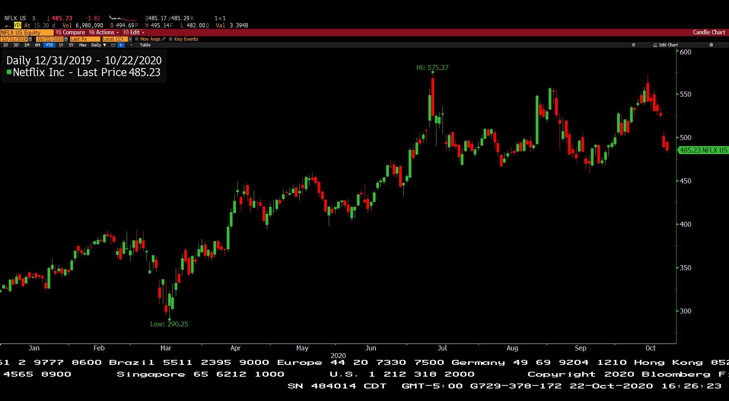Click the -3.82 price change value
This screenshot has width=729, height=401.
[x=92, y=18]
